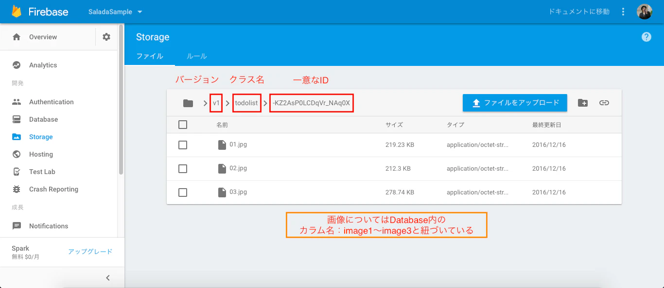Click the Authentication people icon
This screenshot has height=288, width=664.
click(x=17, y=102)
